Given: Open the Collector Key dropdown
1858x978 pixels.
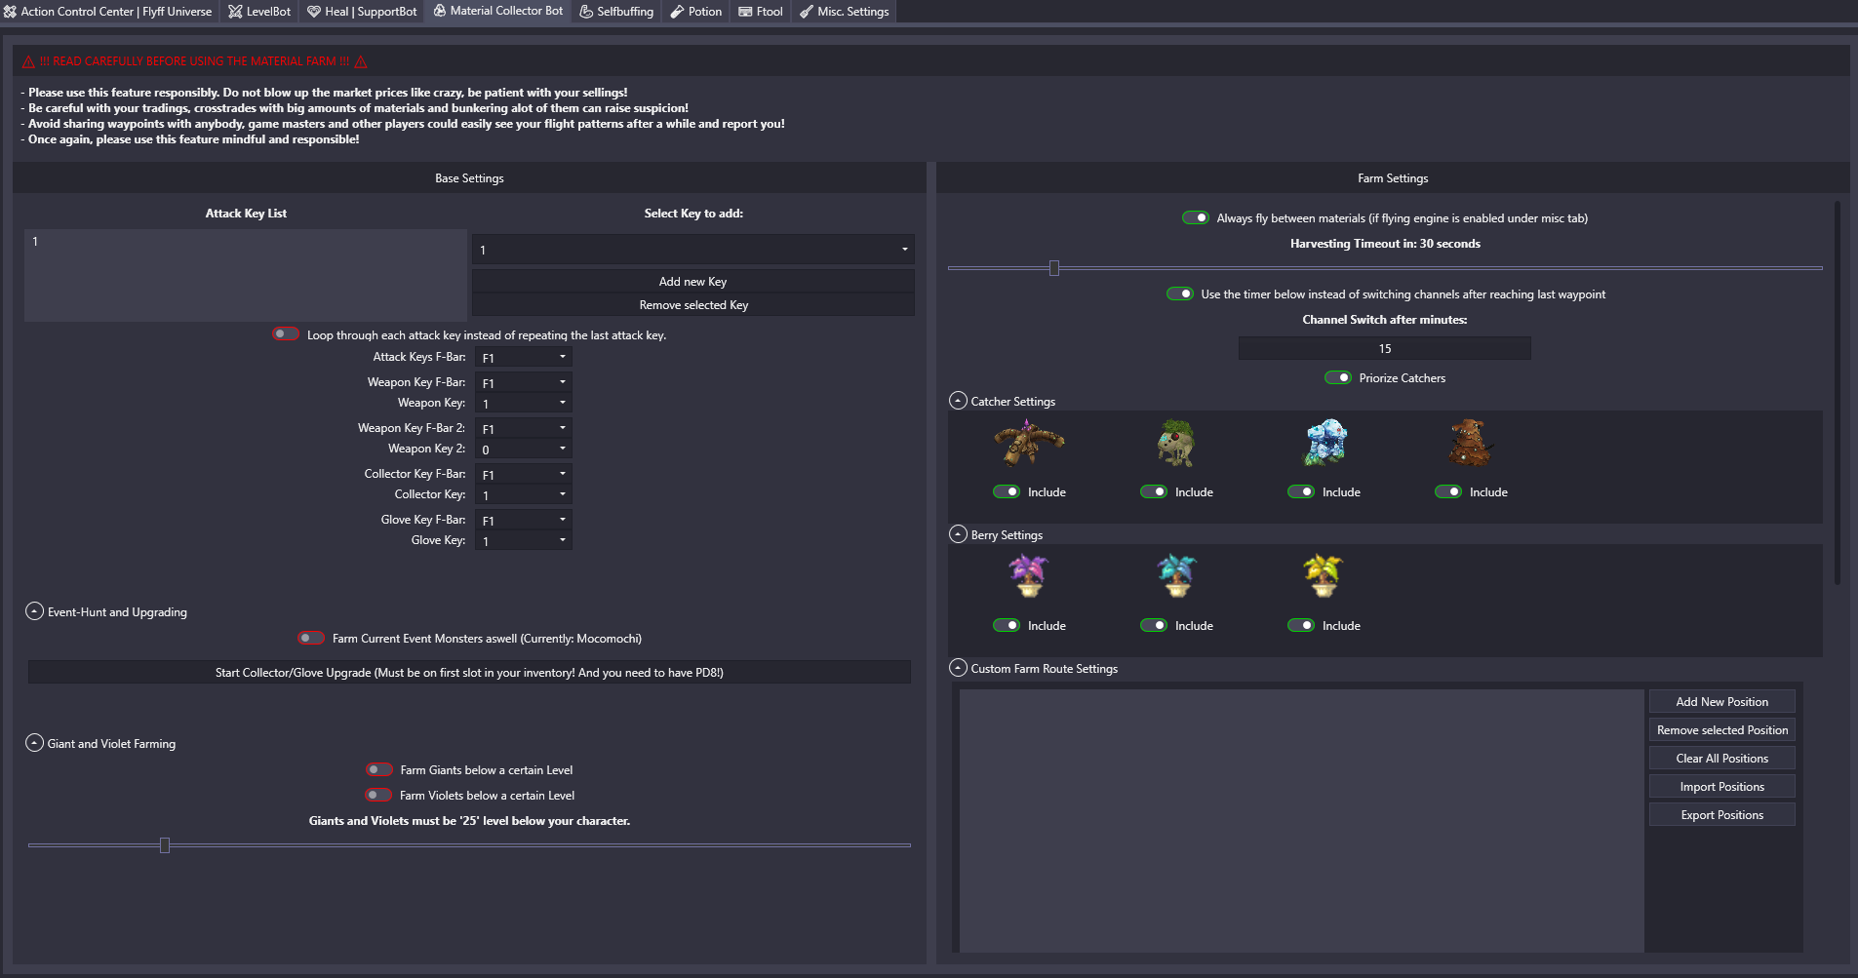Looking at the screenshot, I should [x=523, y=495].
